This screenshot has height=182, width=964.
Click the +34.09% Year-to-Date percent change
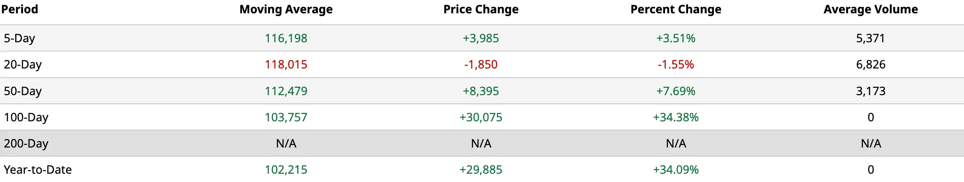tap(676, 170)
